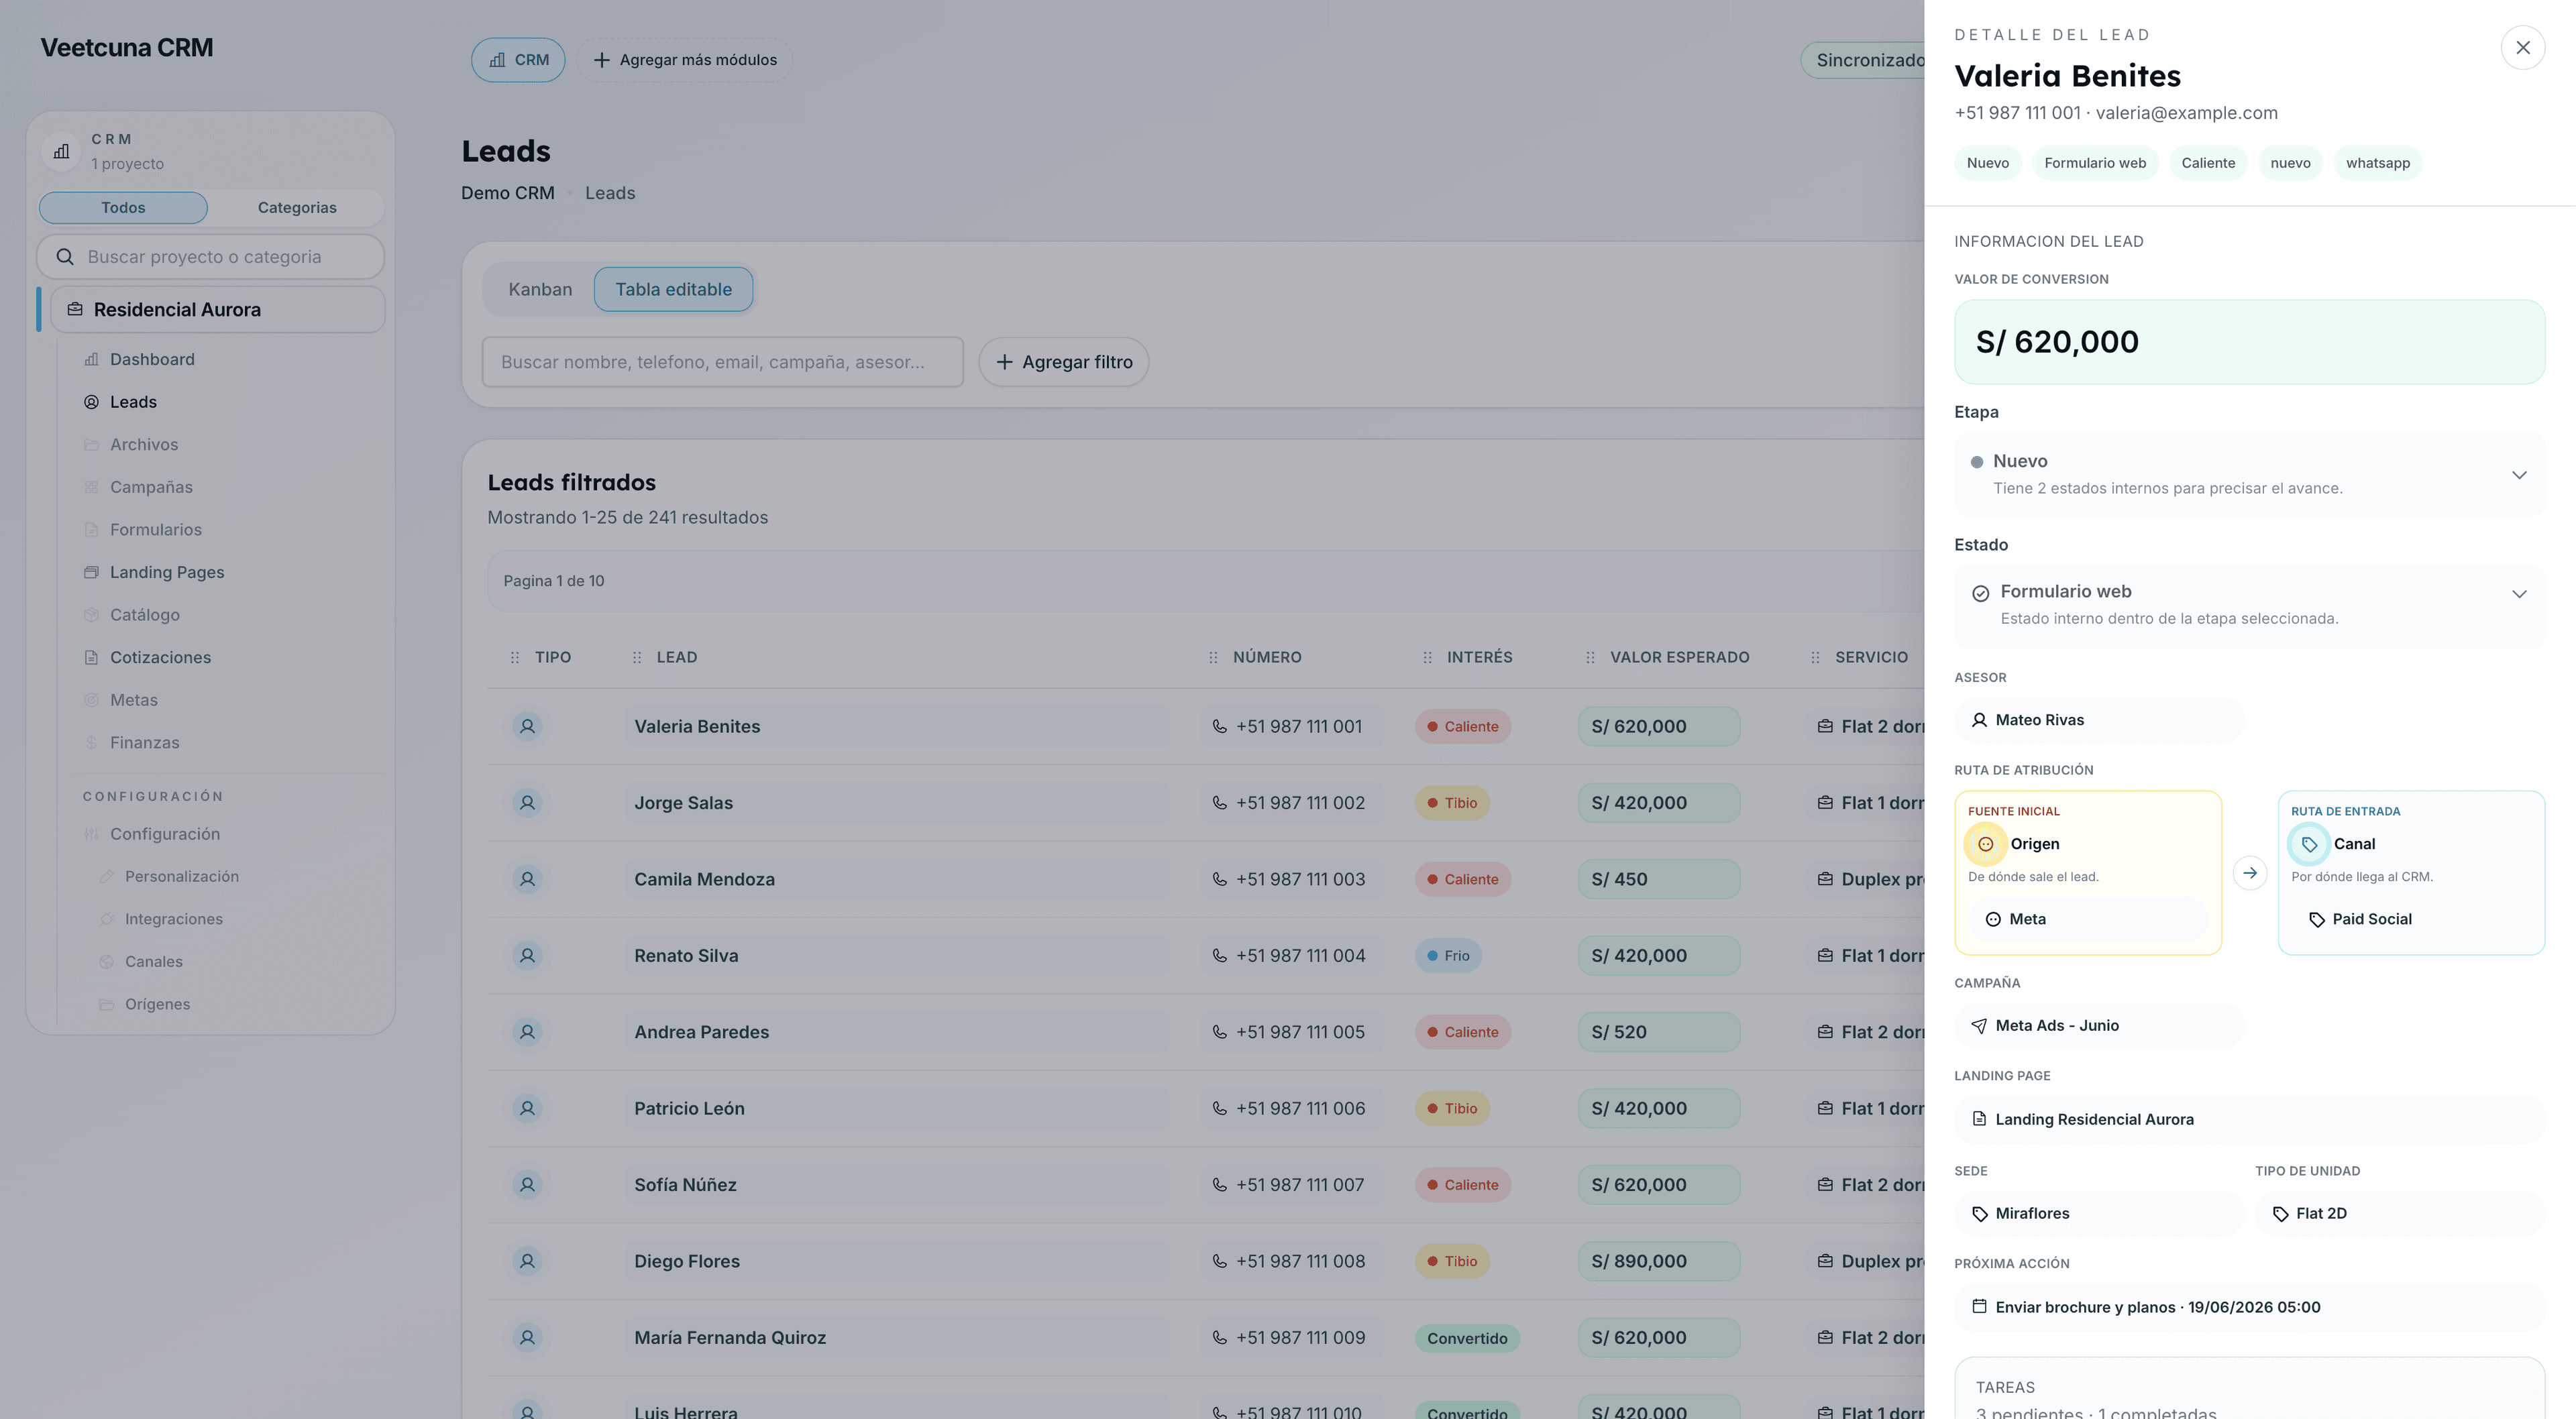The image size is (2576, 1419).
Task: Click the Sofía Núñez lead name cell
Action: point(897,1185)
